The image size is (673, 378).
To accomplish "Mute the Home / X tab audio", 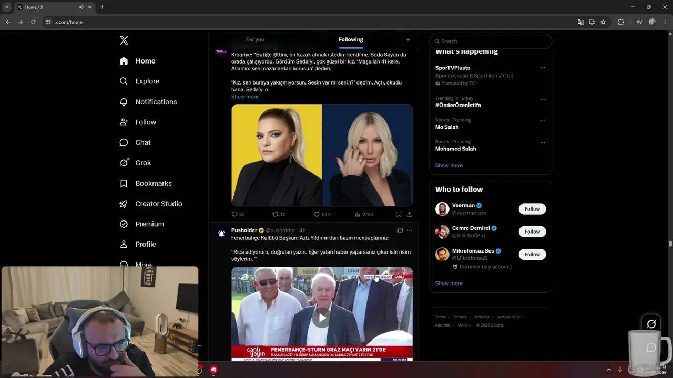I will pos(81,7).
